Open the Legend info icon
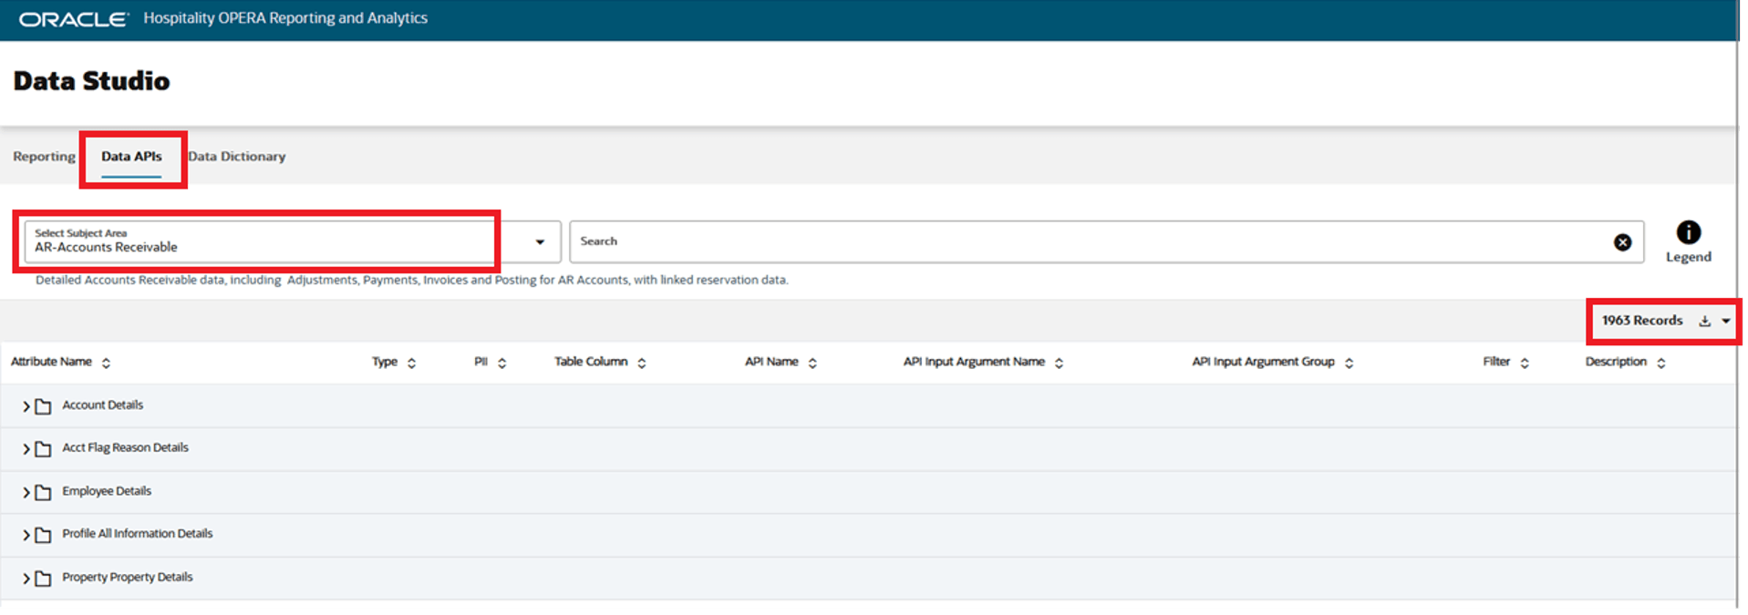The image size is (1748, 615). (1689, 232)
